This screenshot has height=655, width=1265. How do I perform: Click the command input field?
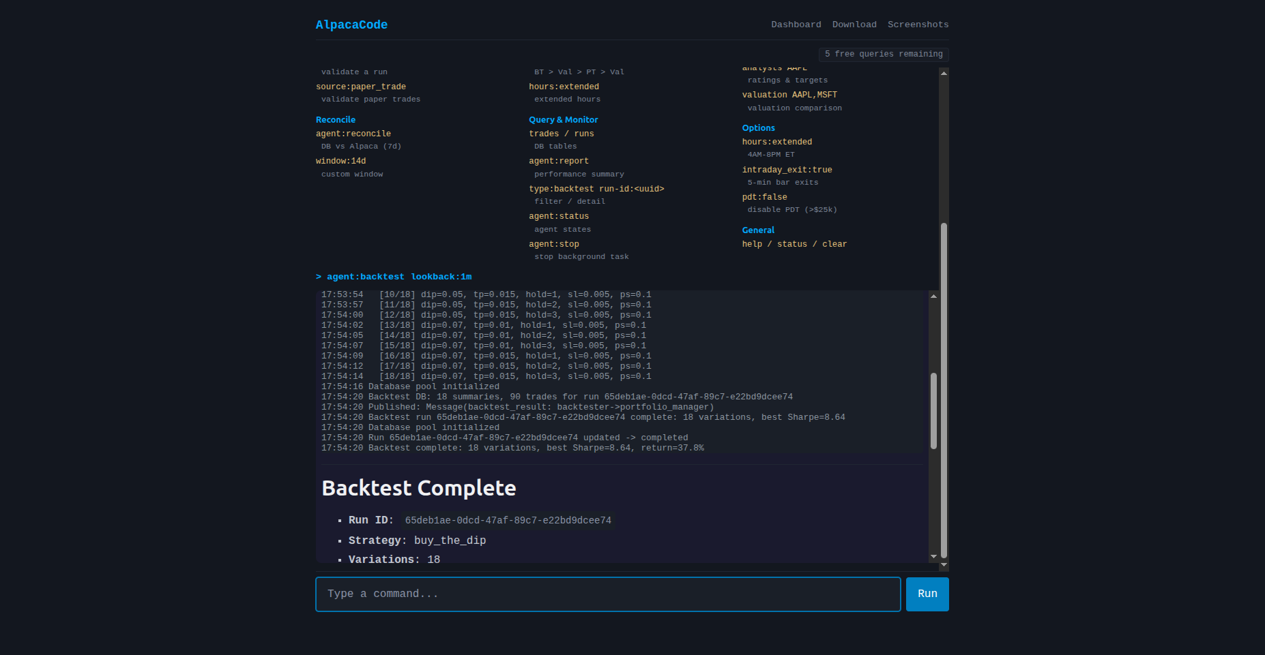click(607, 594)
